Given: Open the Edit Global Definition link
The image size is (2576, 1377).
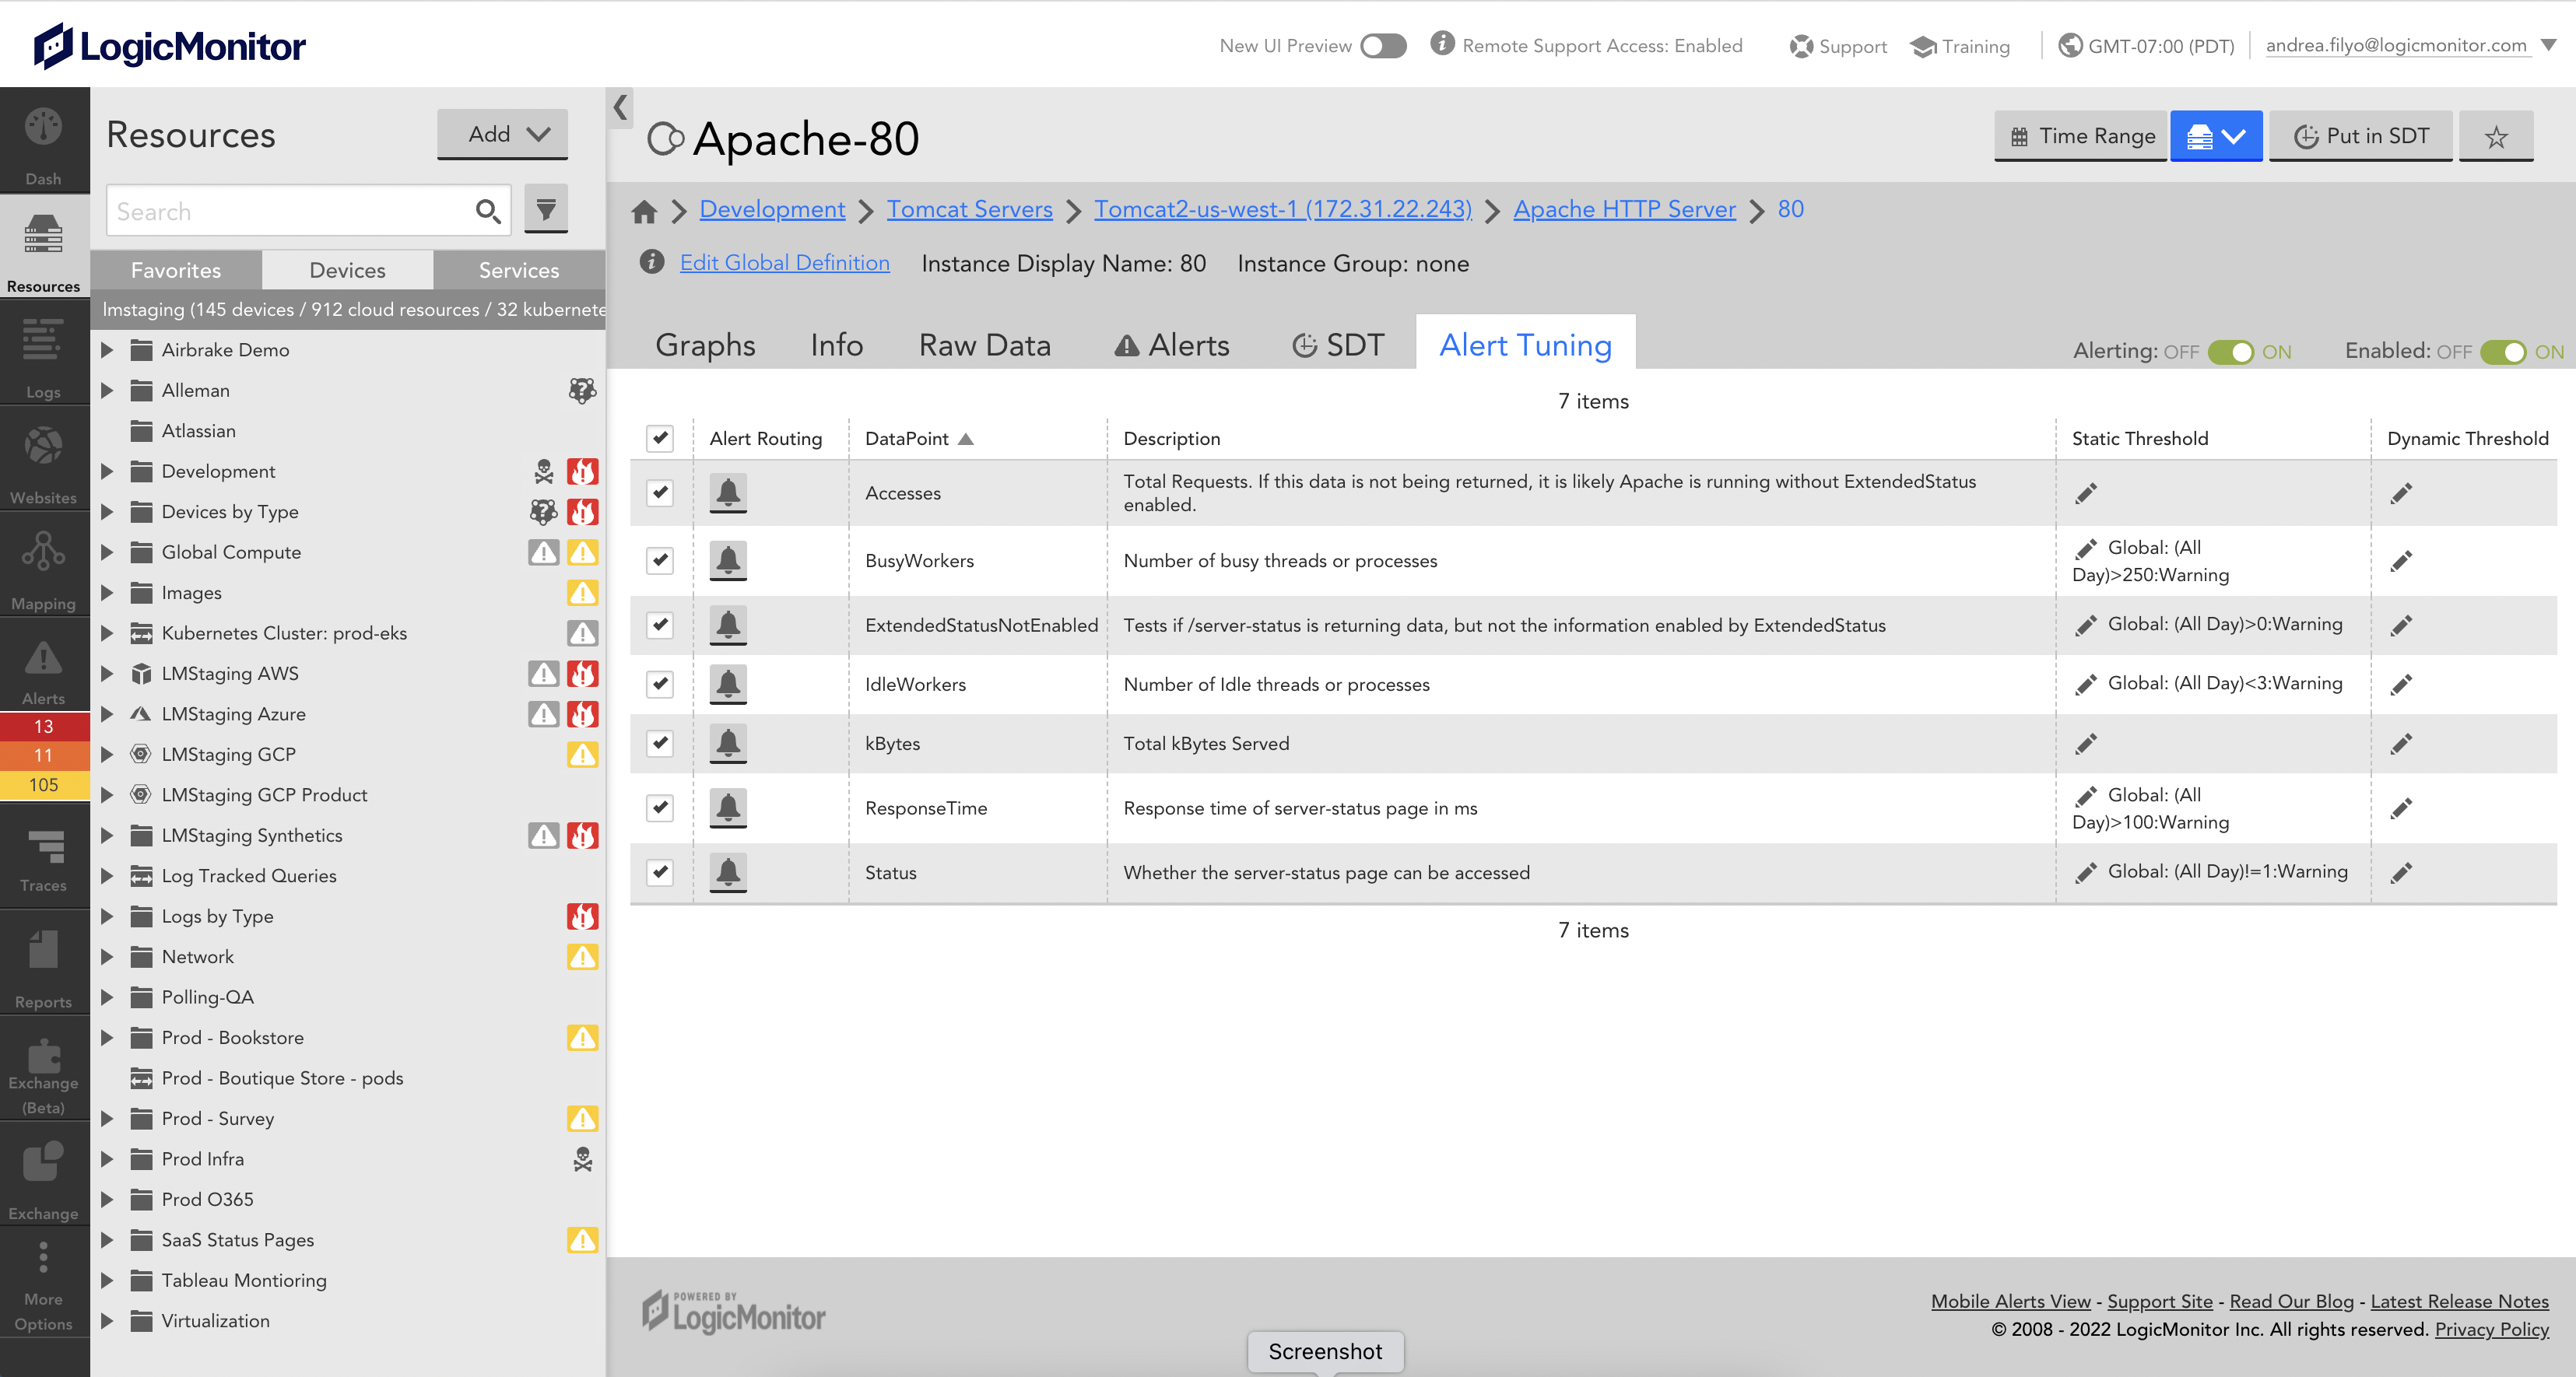Looking at the screenshot, I should (784, 263).
